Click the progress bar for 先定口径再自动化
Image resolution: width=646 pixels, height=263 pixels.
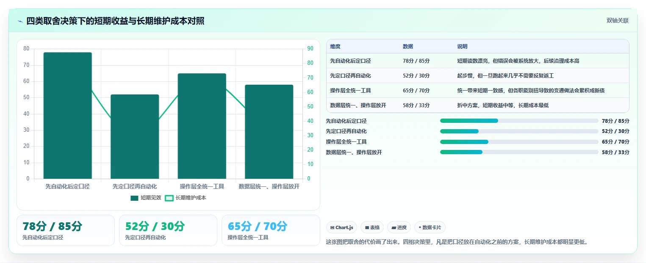click(519, 131)
